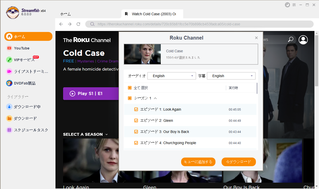Click Play S1 | E1 button

pyautogui.click(x=91, y=94)
